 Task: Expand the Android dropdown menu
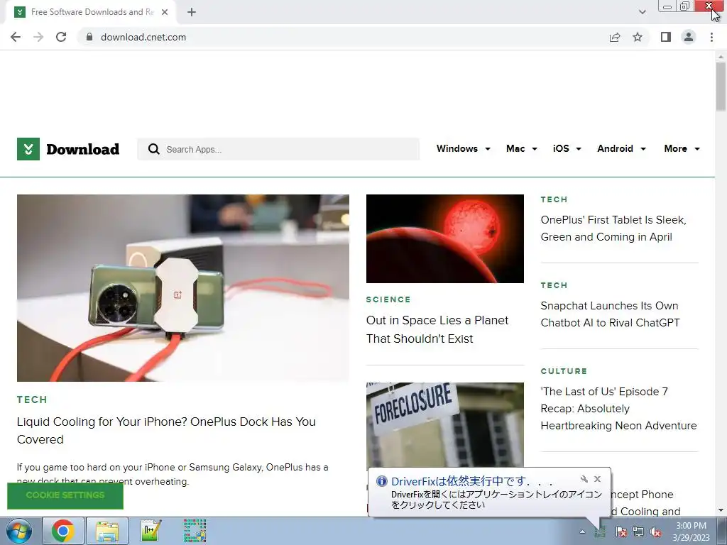coord(621,149)
